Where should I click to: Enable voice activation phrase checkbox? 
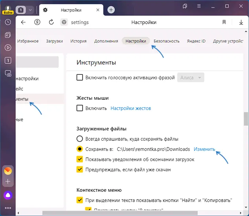(79, 77)
